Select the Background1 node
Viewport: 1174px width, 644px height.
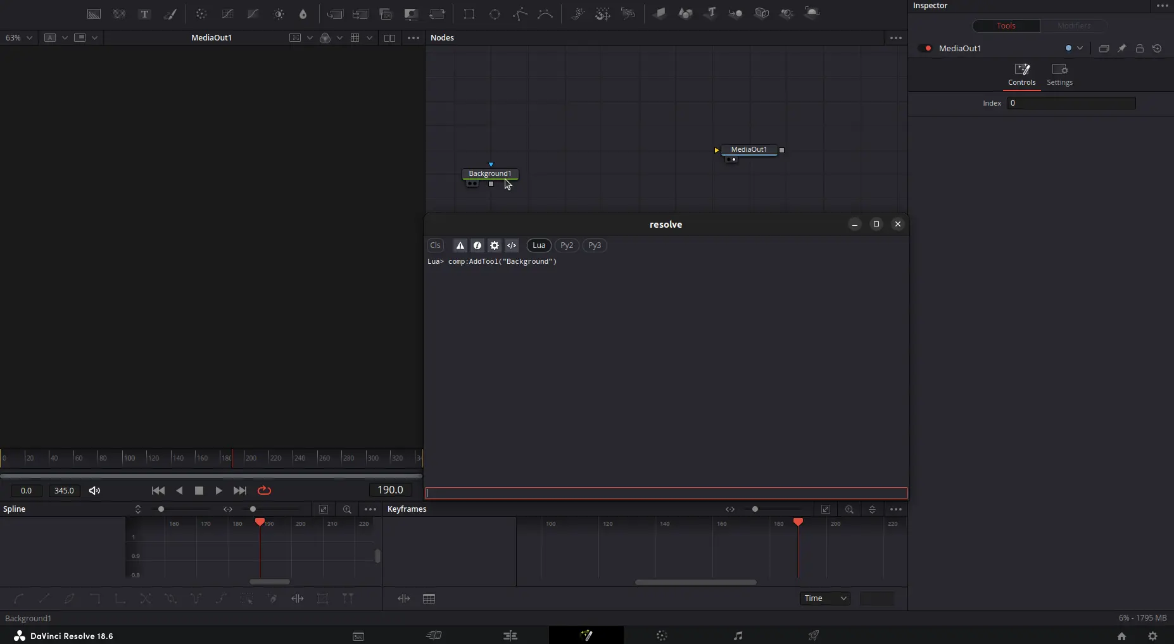(x=490, y=173)
